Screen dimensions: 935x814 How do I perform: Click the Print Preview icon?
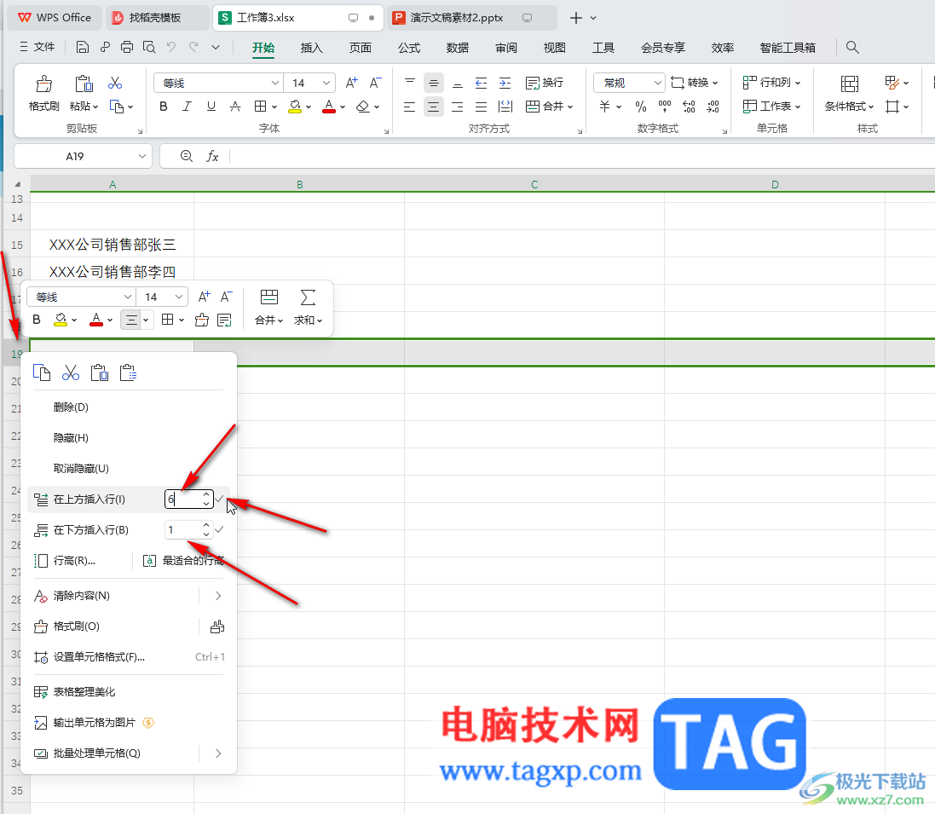149,48
